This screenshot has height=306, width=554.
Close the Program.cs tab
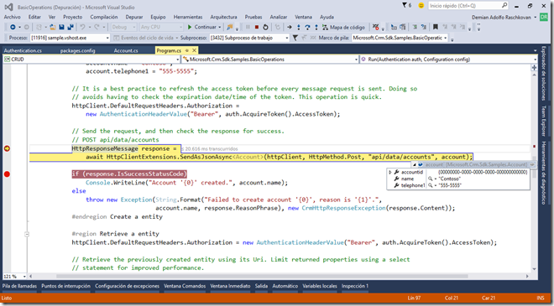[x=194, y=50]
